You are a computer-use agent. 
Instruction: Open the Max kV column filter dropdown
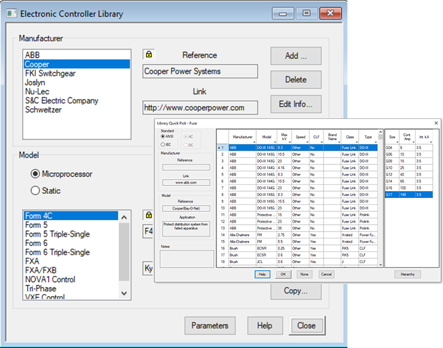pyautogui.click(x=290, y=142)
